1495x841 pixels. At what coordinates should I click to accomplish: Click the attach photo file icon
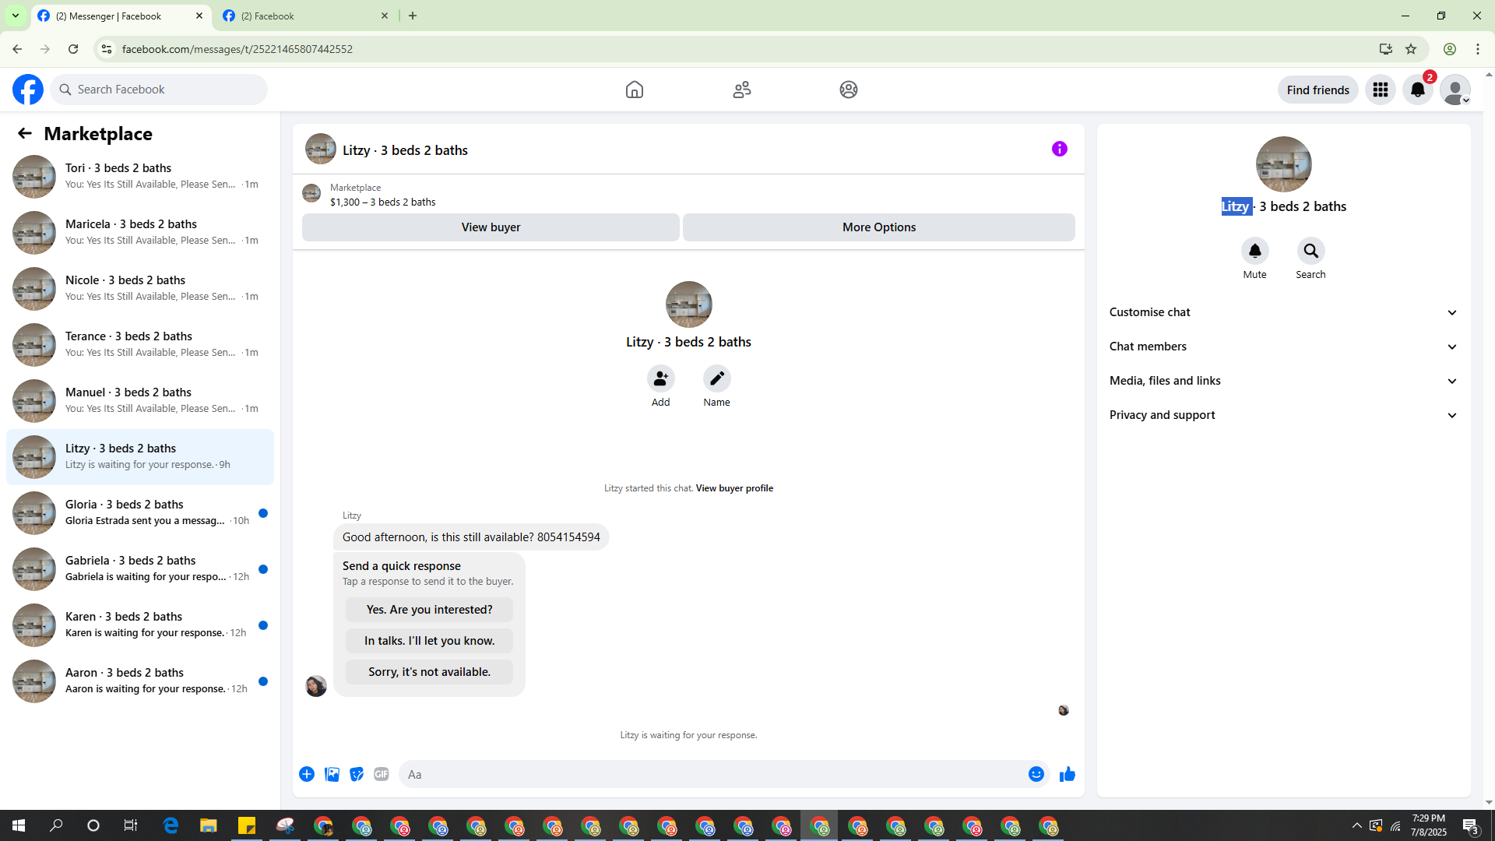coord(332,774)
